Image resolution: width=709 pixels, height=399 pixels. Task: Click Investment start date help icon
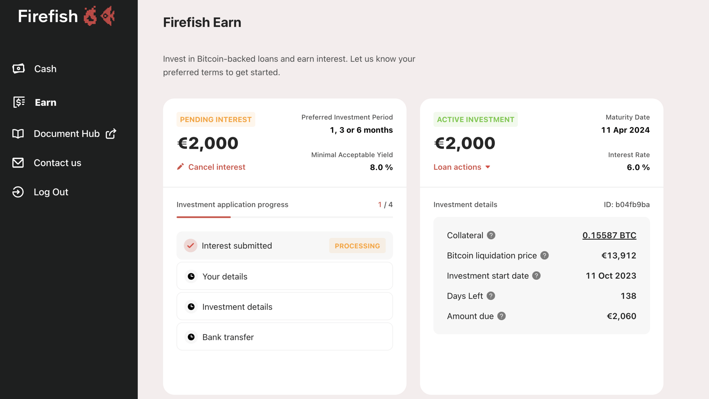[536, 276]
